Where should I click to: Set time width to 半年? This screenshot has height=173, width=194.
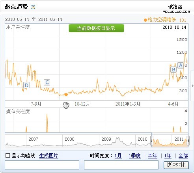click(x=153, y=156)
